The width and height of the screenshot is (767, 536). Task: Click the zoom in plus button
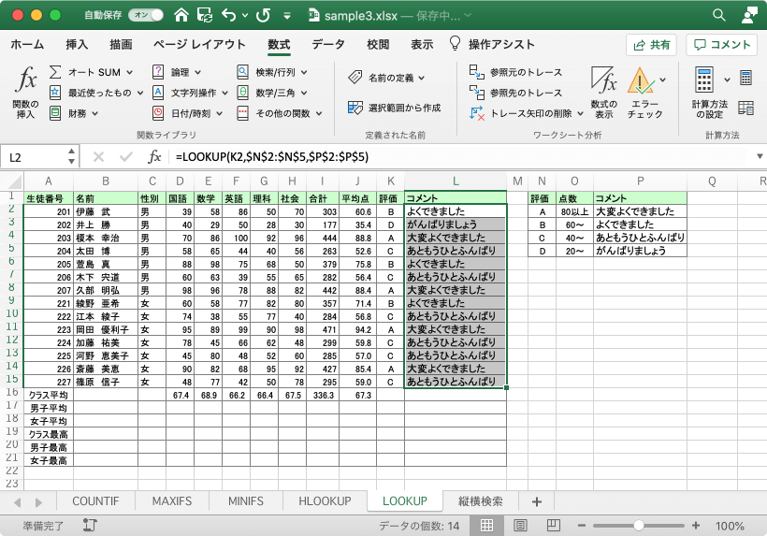pyautogui.click(x=696, y=526)
